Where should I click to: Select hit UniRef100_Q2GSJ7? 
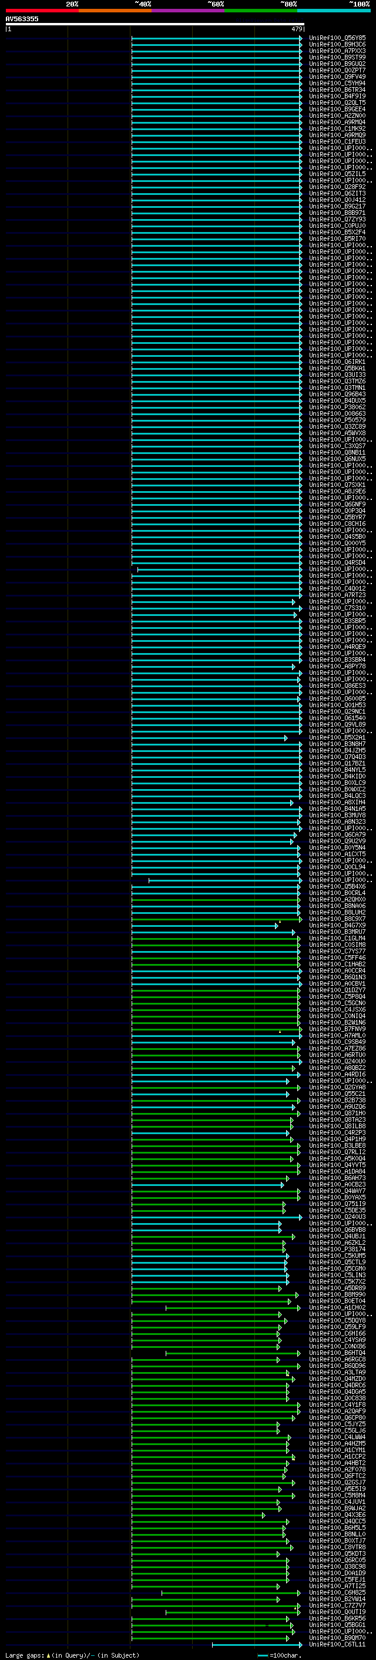coord(337,1483)
